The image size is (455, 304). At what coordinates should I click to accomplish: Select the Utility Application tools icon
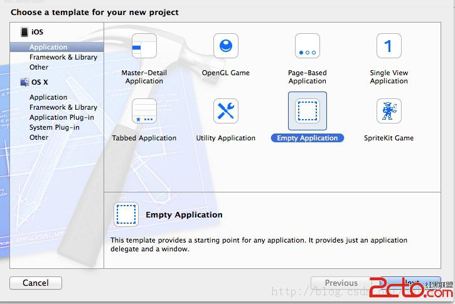pos(226,111)
